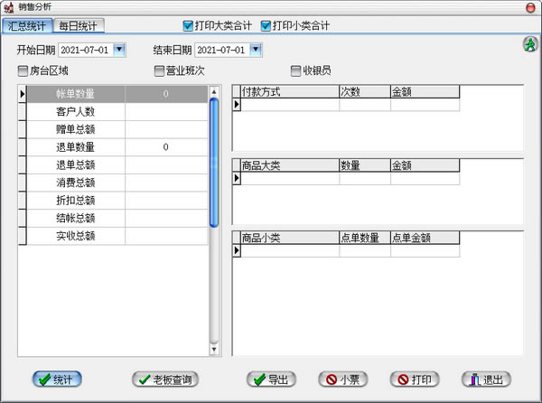Click the 小票 receipt button

[x=343, y=380]
